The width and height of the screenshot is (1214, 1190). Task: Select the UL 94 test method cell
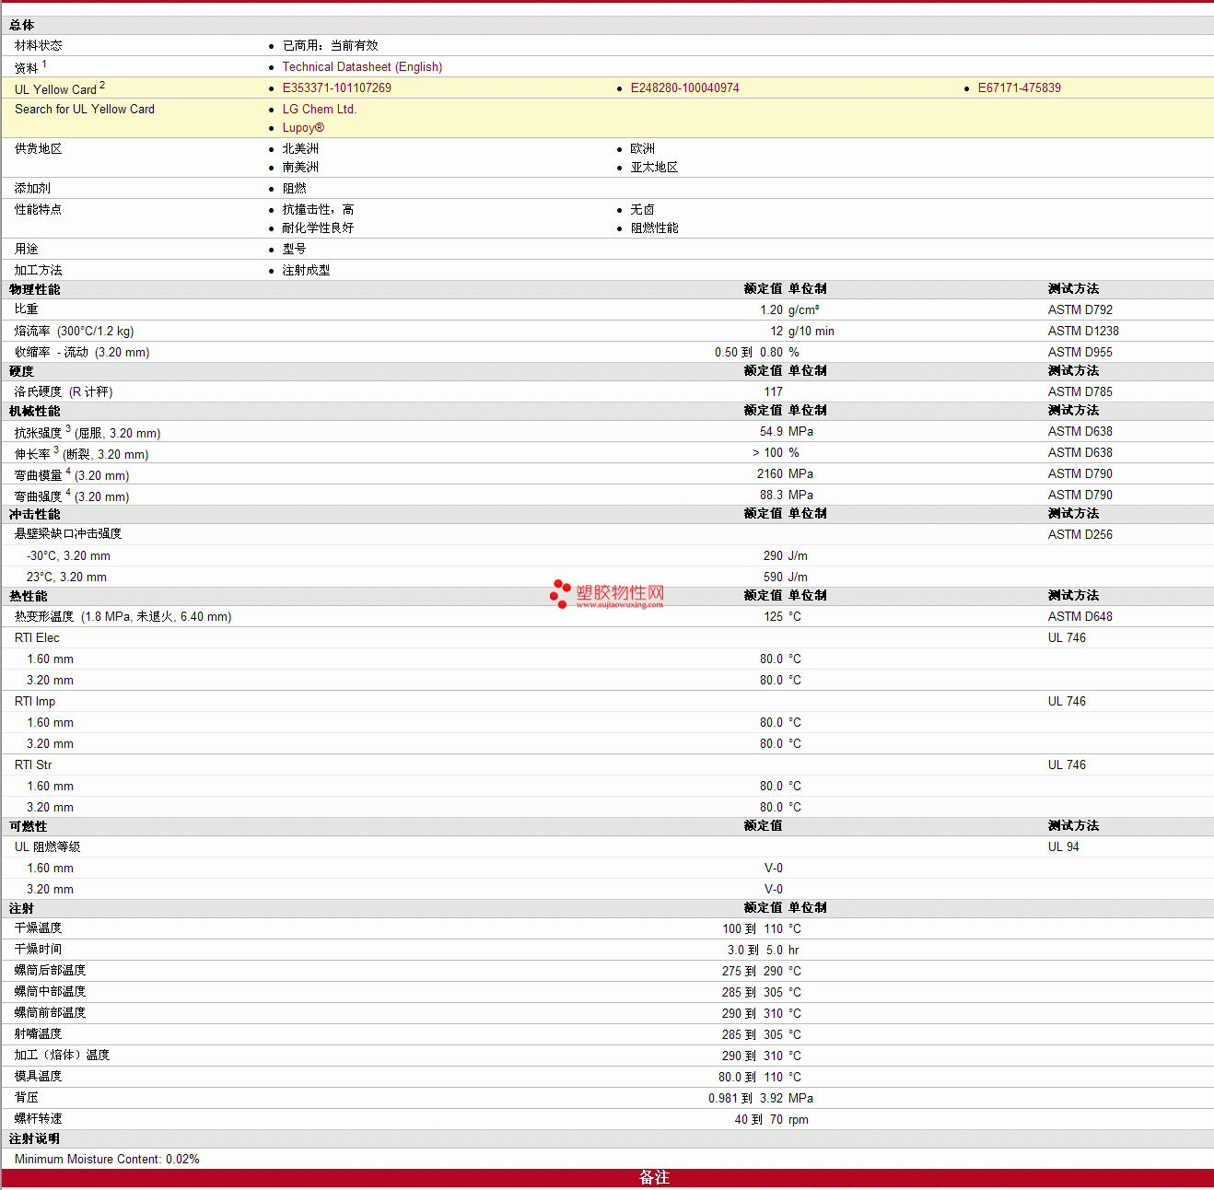coord(1063,847)
